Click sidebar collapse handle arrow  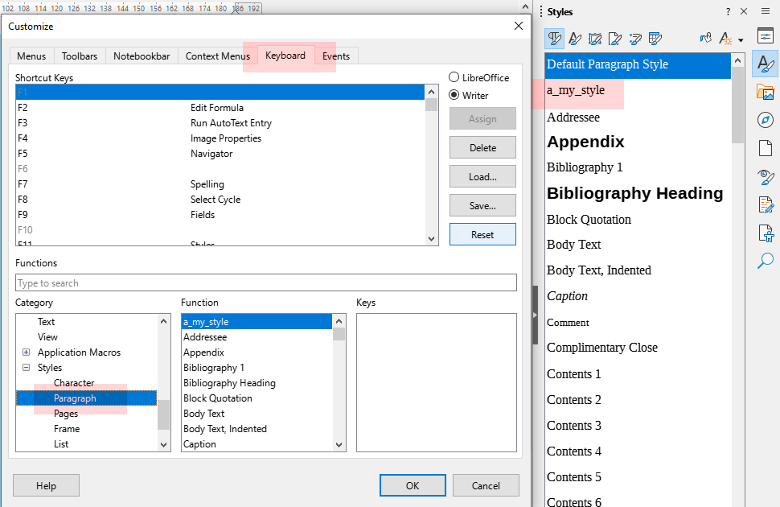click(x=536, y=315)
